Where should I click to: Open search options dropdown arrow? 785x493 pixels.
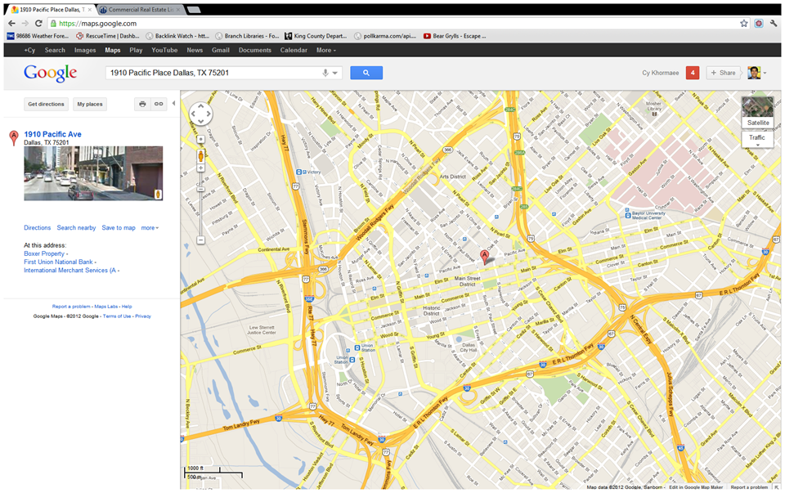coord(335,73)
